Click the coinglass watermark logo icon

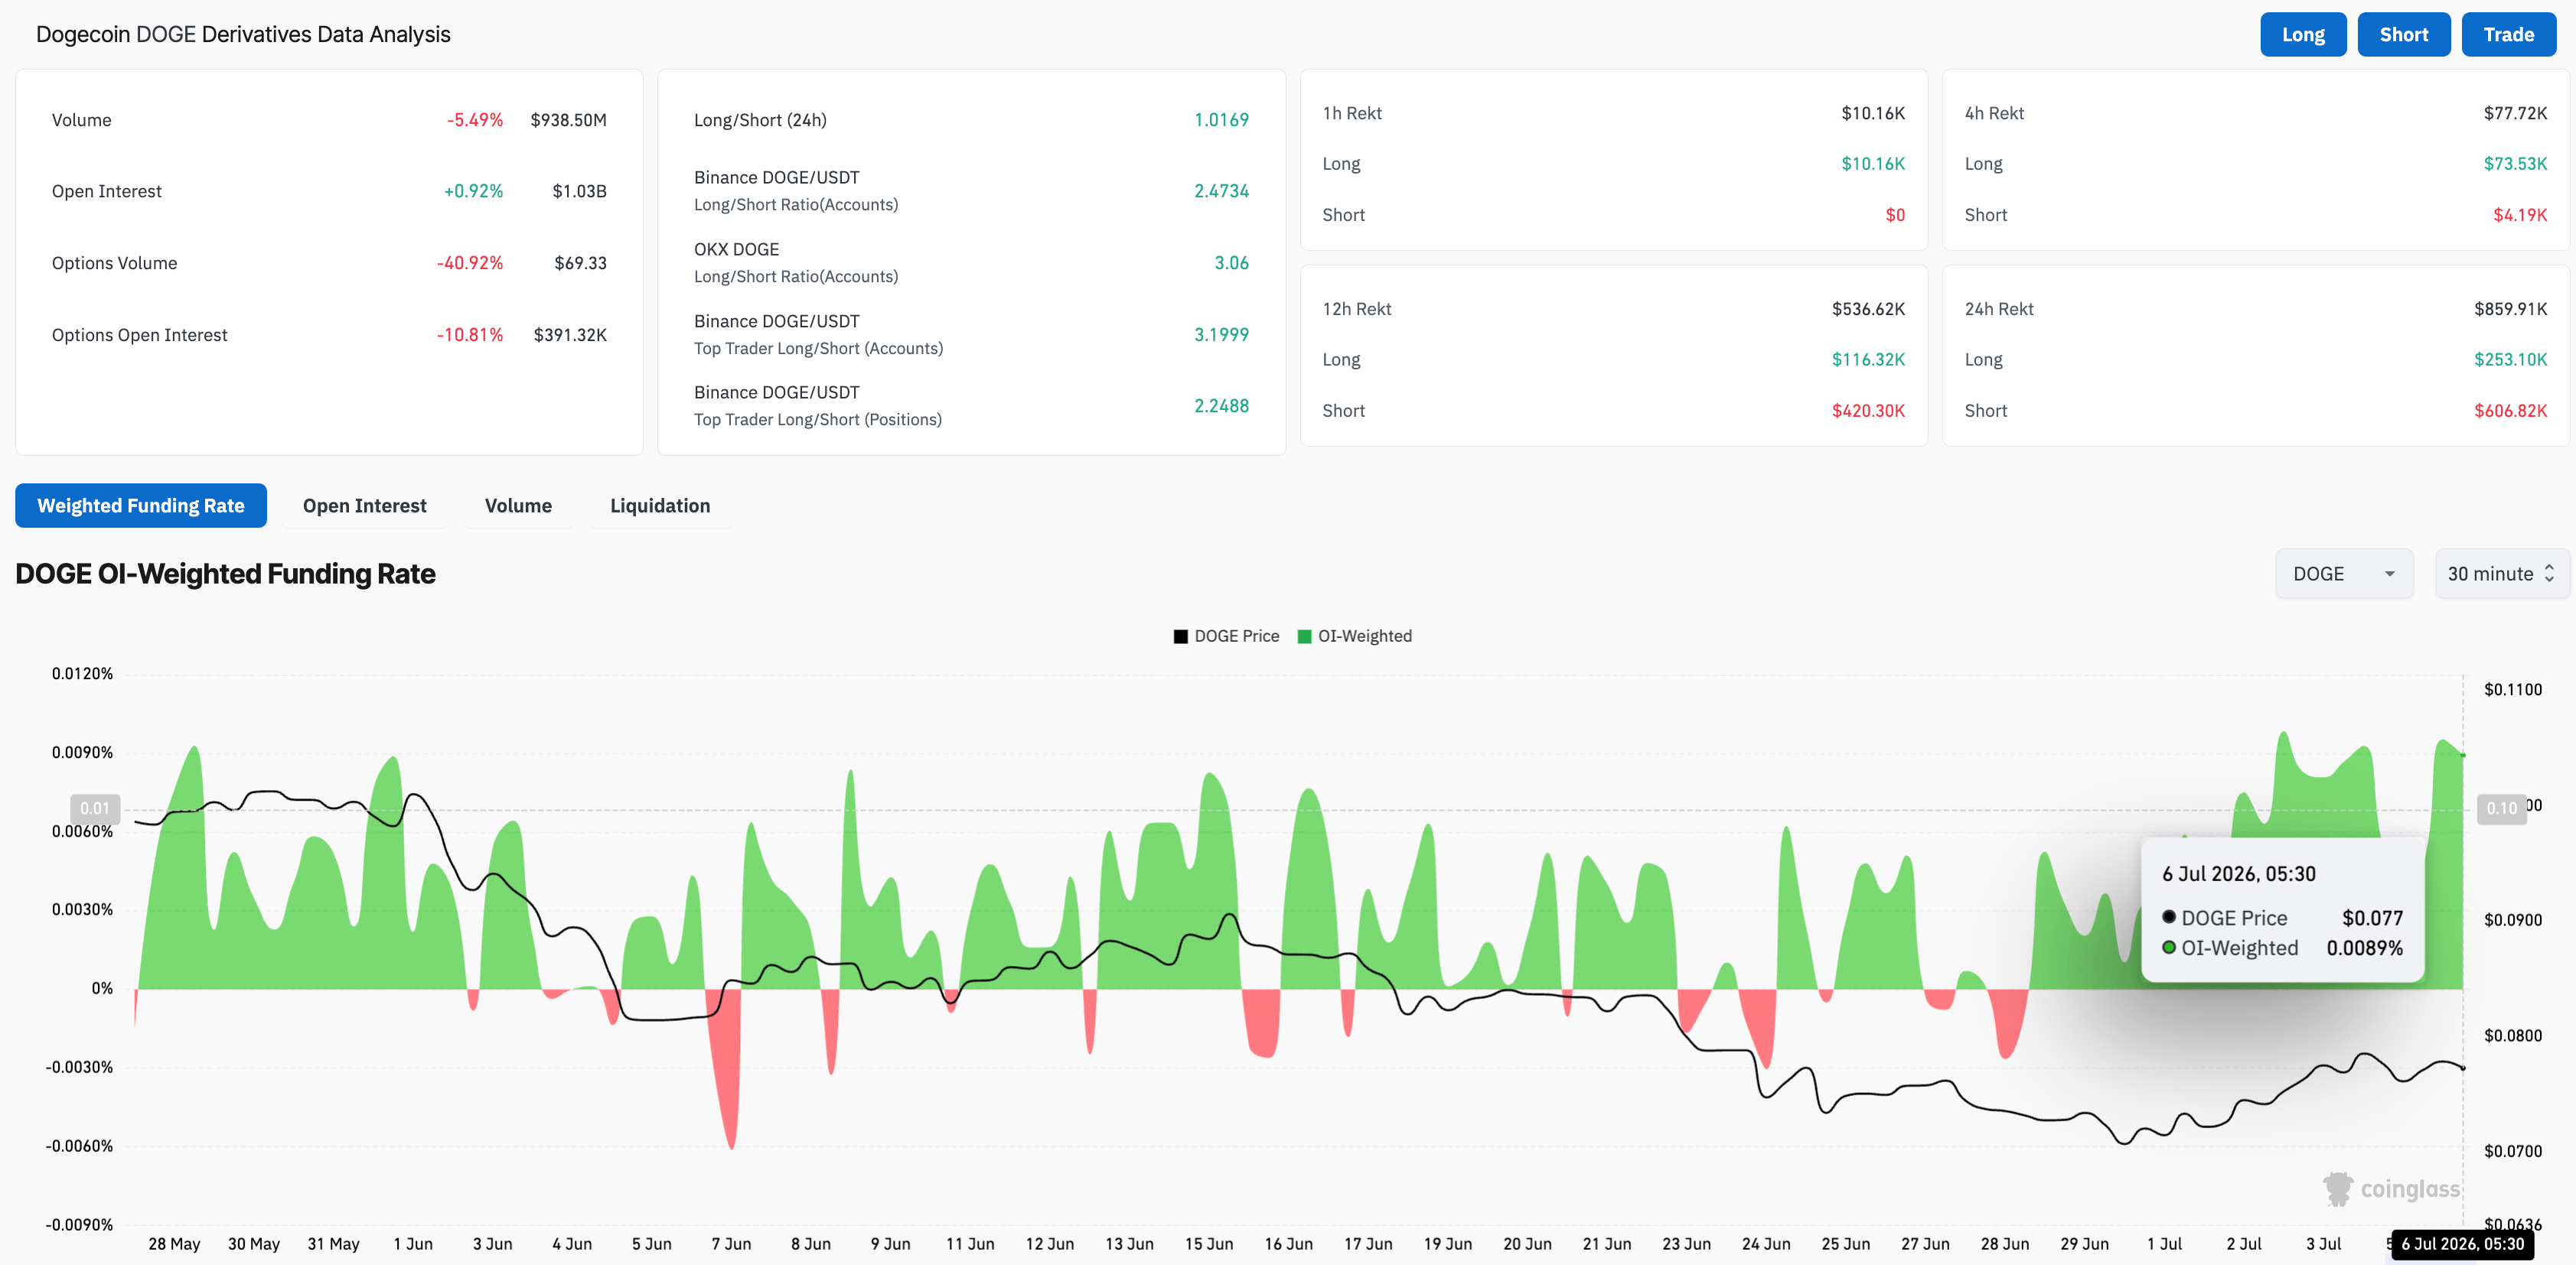(x=2338, y=1189)
